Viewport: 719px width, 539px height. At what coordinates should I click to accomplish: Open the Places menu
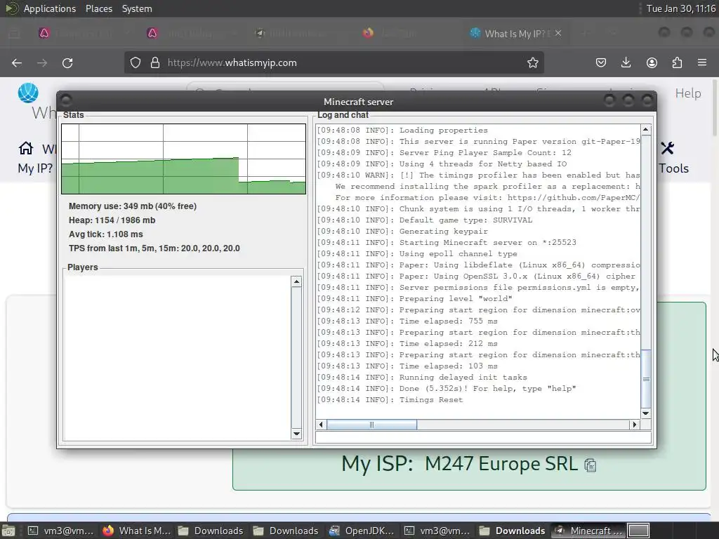[x=98, y=8]
